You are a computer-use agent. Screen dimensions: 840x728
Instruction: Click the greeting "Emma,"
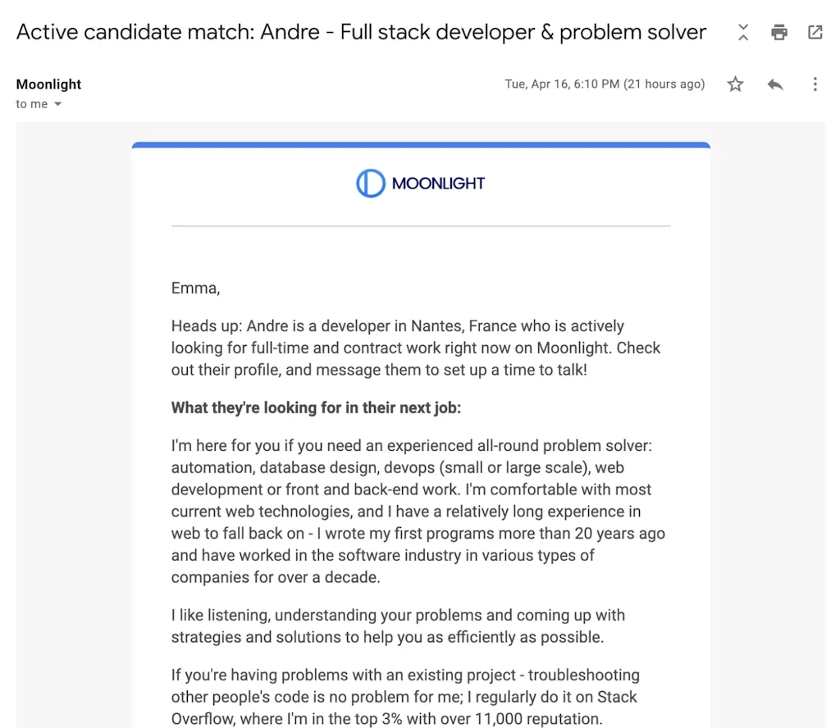[195, 288]
